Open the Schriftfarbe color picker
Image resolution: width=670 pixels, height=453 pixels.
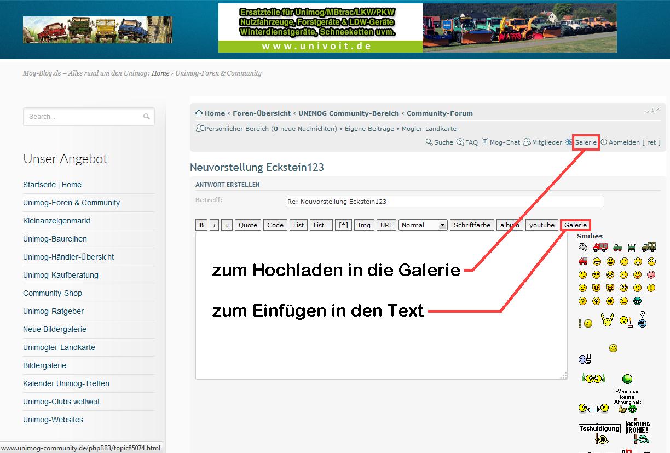(x=472, y=225)
